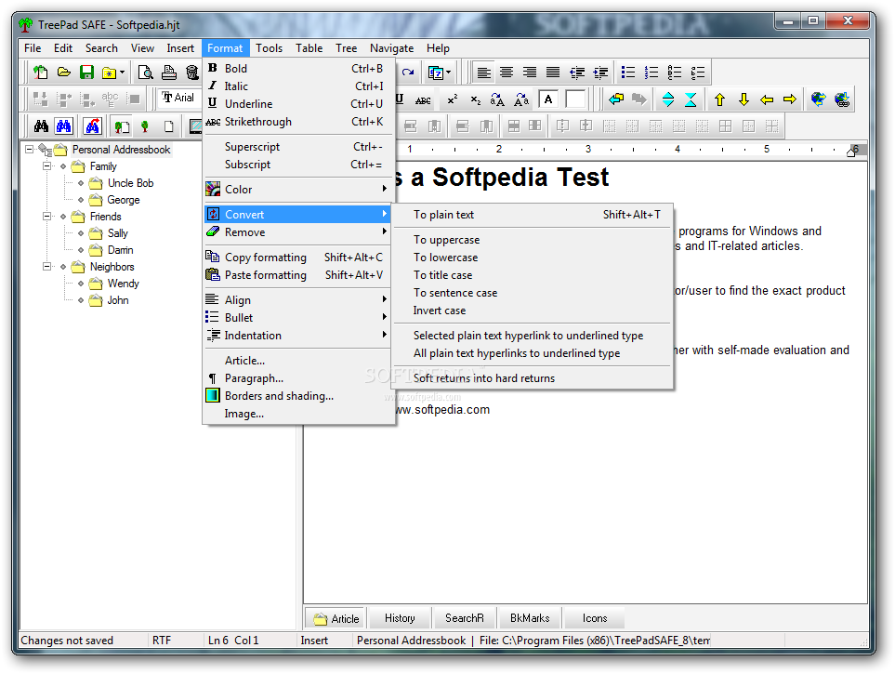Move node up with yellow up arrow
The width and height of the screenshot is (895, 674).
tap(719, 99)
